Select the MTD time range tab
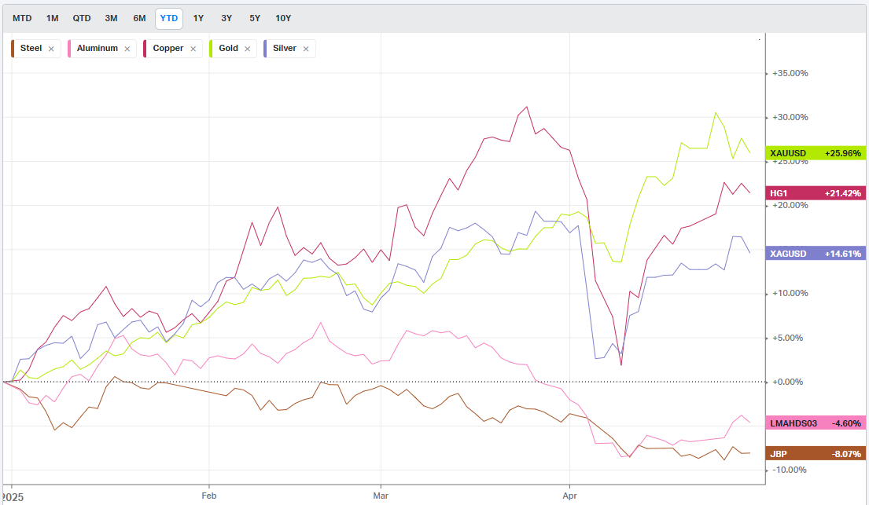Image resolution: width=869 pixels, height=505 pixels. (22, 18)
